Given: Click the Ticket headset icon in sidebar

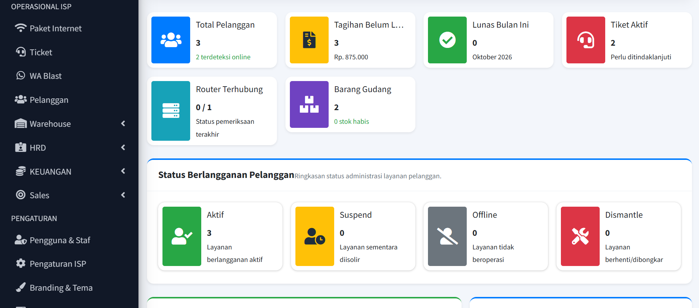Looking at the screenshot, I should [x=21, y=52].
